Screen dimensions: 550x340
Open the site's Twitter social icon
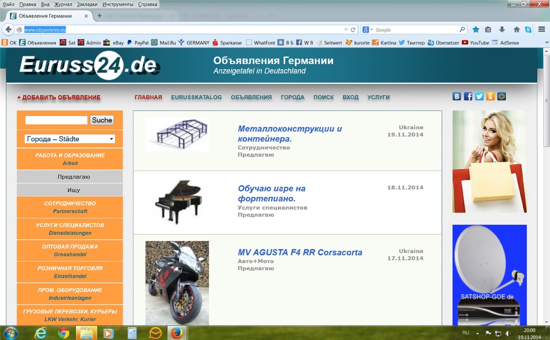479,97
